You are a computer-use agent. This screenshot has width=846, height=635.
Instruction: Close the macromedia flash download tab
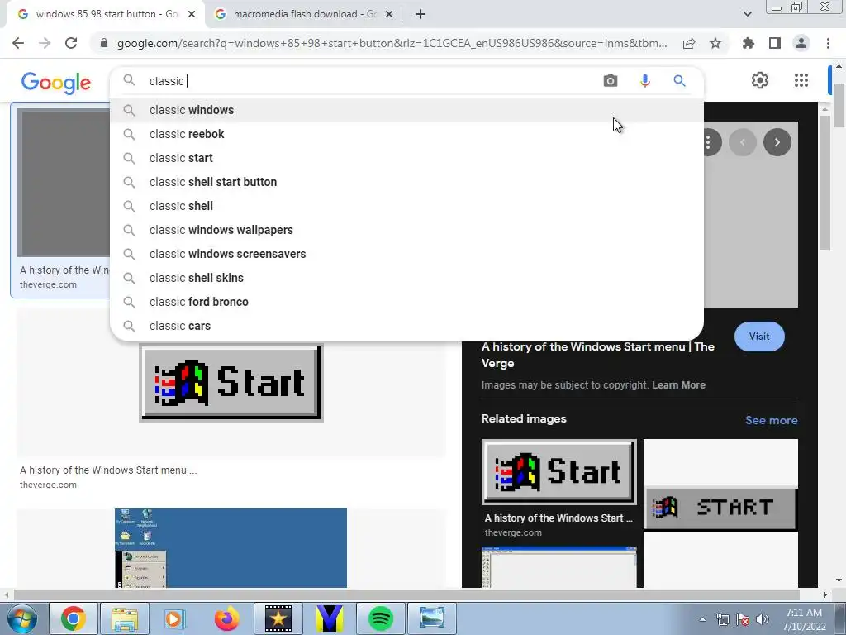[x=389, y=14]
